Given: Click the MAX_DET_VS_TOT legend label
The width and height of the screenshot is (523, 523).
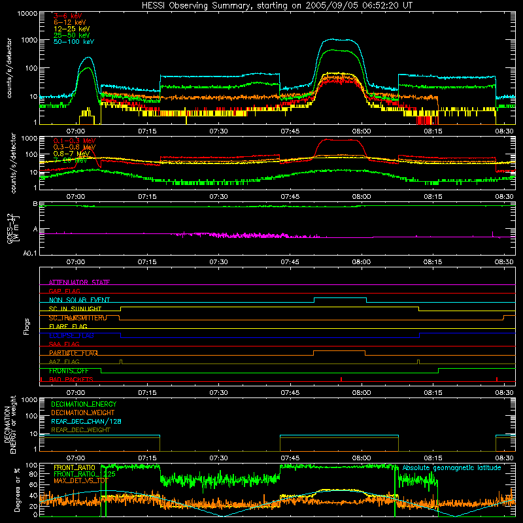Looking at the screenshot, I should point(80,481).
